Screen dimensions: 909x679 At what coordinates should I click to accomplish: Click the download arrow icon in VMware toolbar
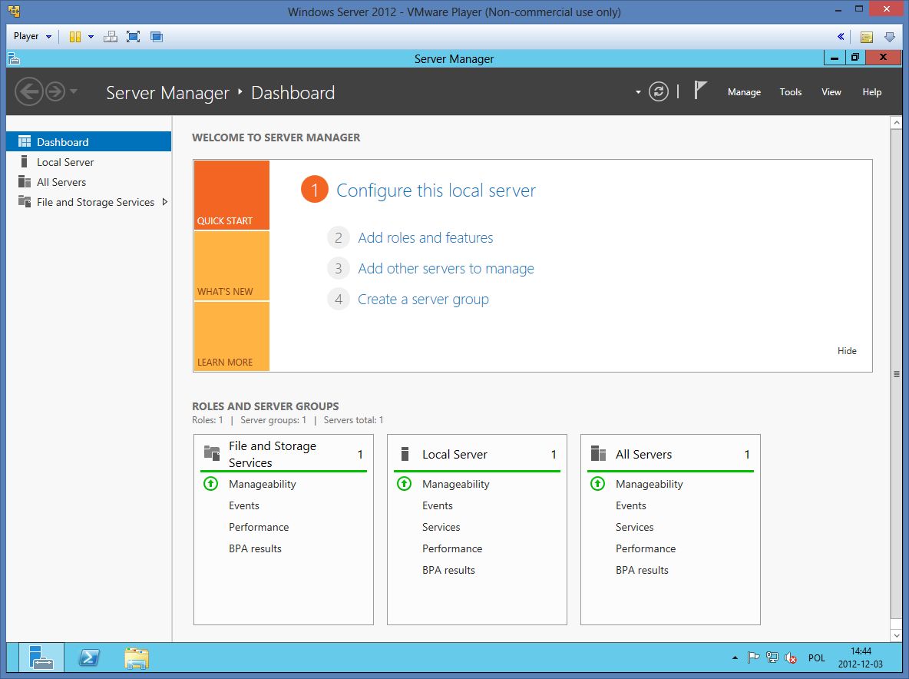point(890,37)
